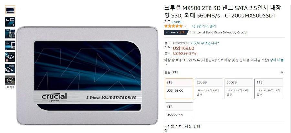
Task: Open the Crucial brand link
Action: click(x=177, y=22)
